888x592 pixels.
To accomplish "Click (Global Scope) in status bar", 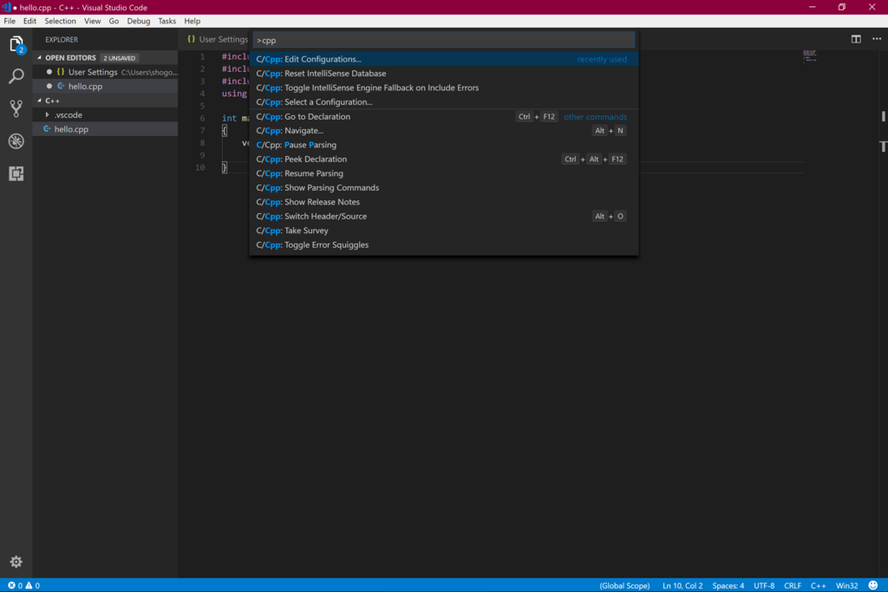I will pos(624,585).
